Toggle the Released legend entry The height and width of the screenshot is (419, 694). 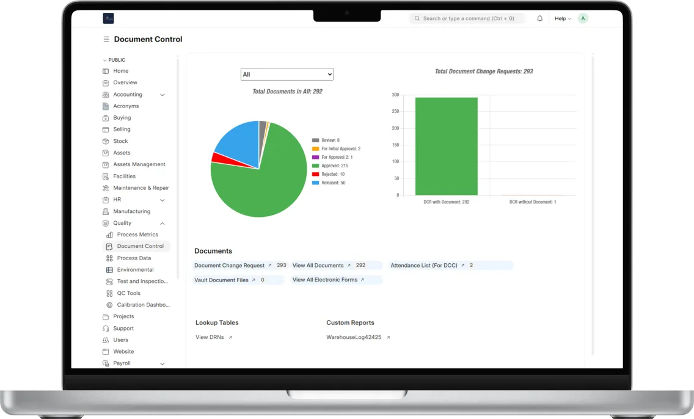332,183
